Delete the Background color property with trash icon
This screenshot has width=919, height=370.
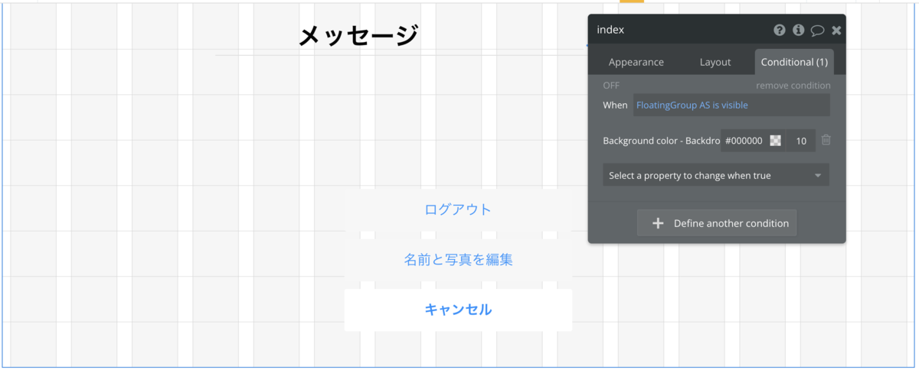[826, 140]
